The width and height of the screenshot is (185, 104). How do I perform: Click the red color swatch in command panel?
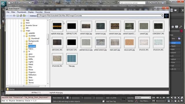tap(182, 31)
